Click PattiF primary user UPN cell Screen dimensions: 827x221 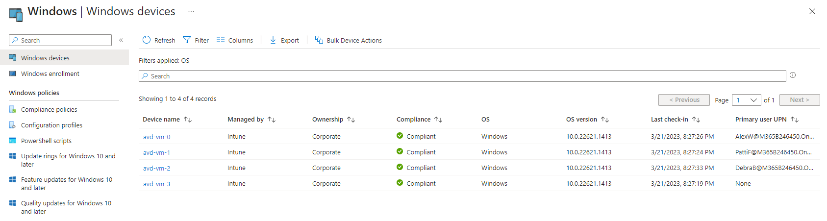point(773,152)
